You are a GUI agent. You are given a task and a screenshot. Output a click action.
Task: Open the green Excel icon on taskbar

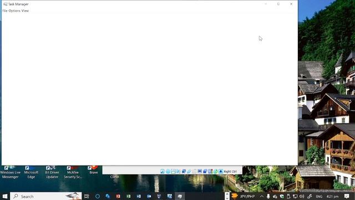click(x=128, y=196)
